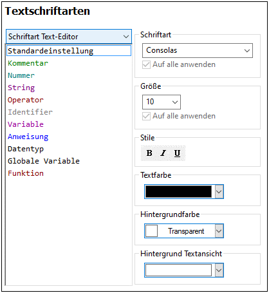Click the 'Transparent' label in Hintergrundfarbe
The height and width of the screenshot is (293, 269).
click(186, 231)
